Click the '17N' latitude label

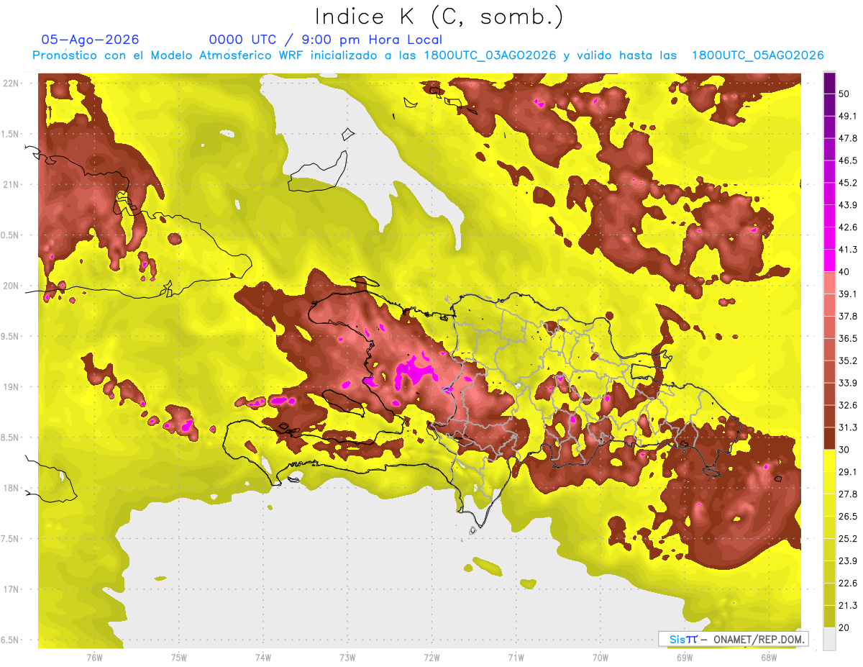(x=11, y=590)
